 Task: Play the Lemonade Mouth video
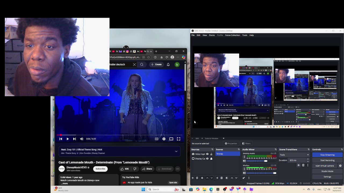pyautogui.click(x=67, y=139)
